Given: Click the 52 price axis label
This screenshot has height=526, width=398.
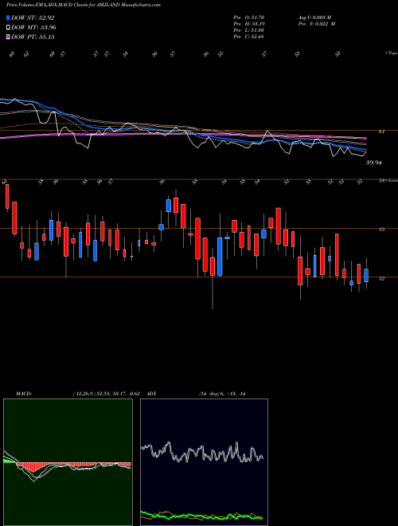Looking at the screenshot, I should (x=381, y=278).
